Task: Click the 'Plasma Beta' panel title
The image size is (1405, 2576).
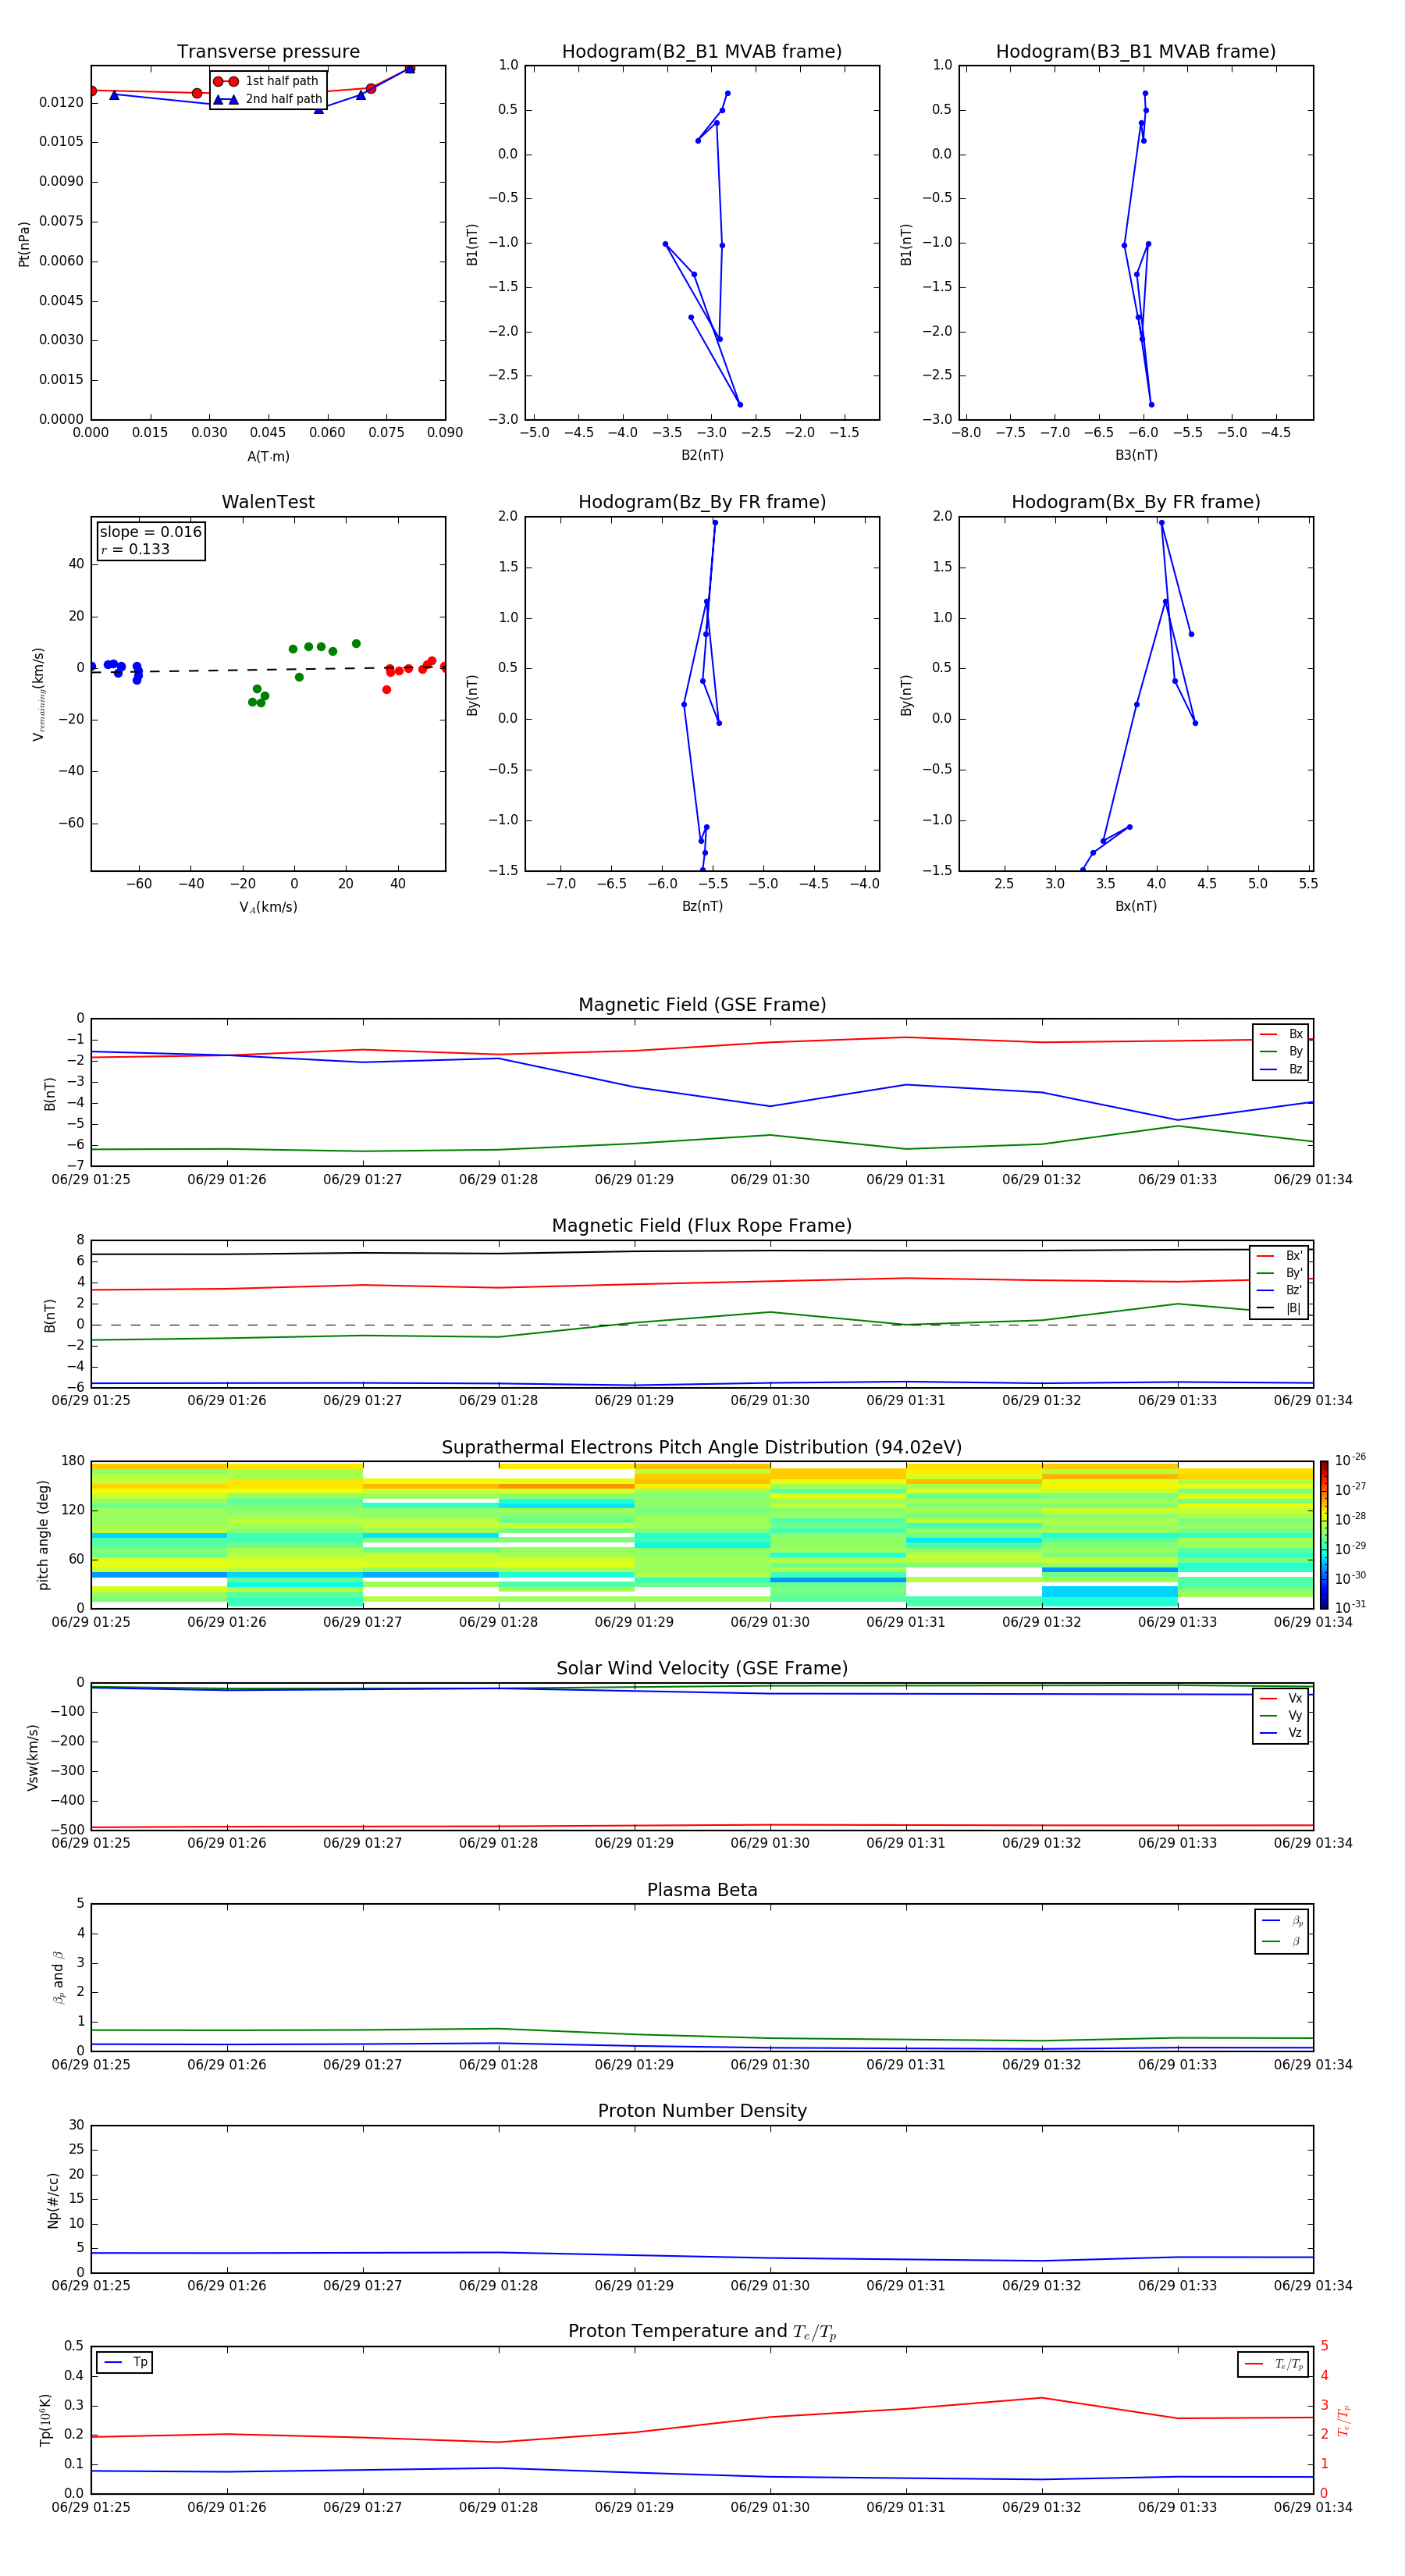Action: [x=702, y=1890]
